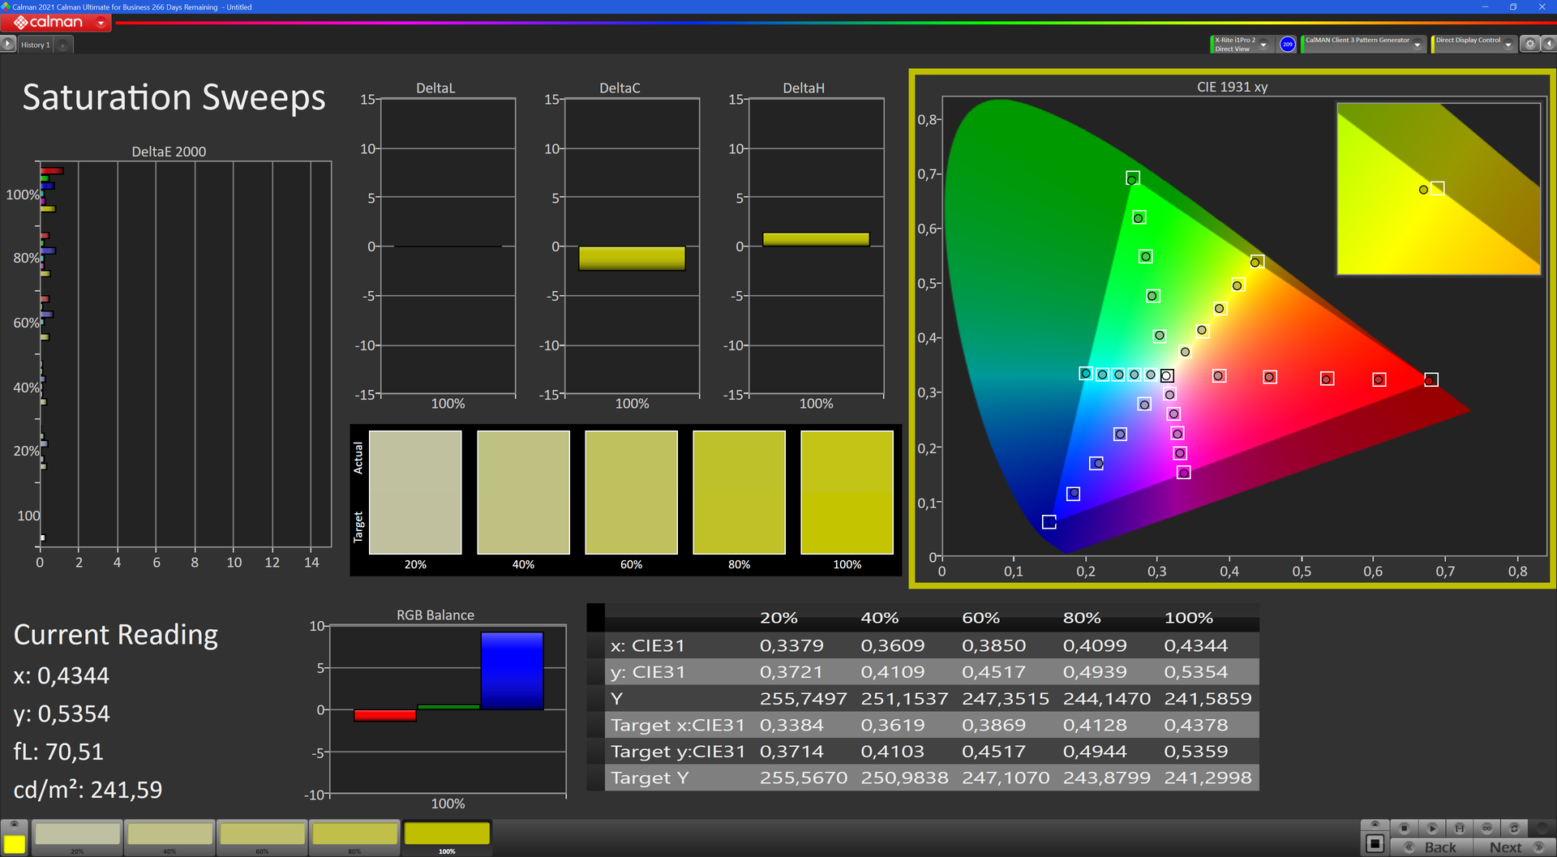Image resolution: width=1557 pixels, height=857 pixels.
Task: Click the 20% actual/target color patch
Action: click(x=415, y=492)
